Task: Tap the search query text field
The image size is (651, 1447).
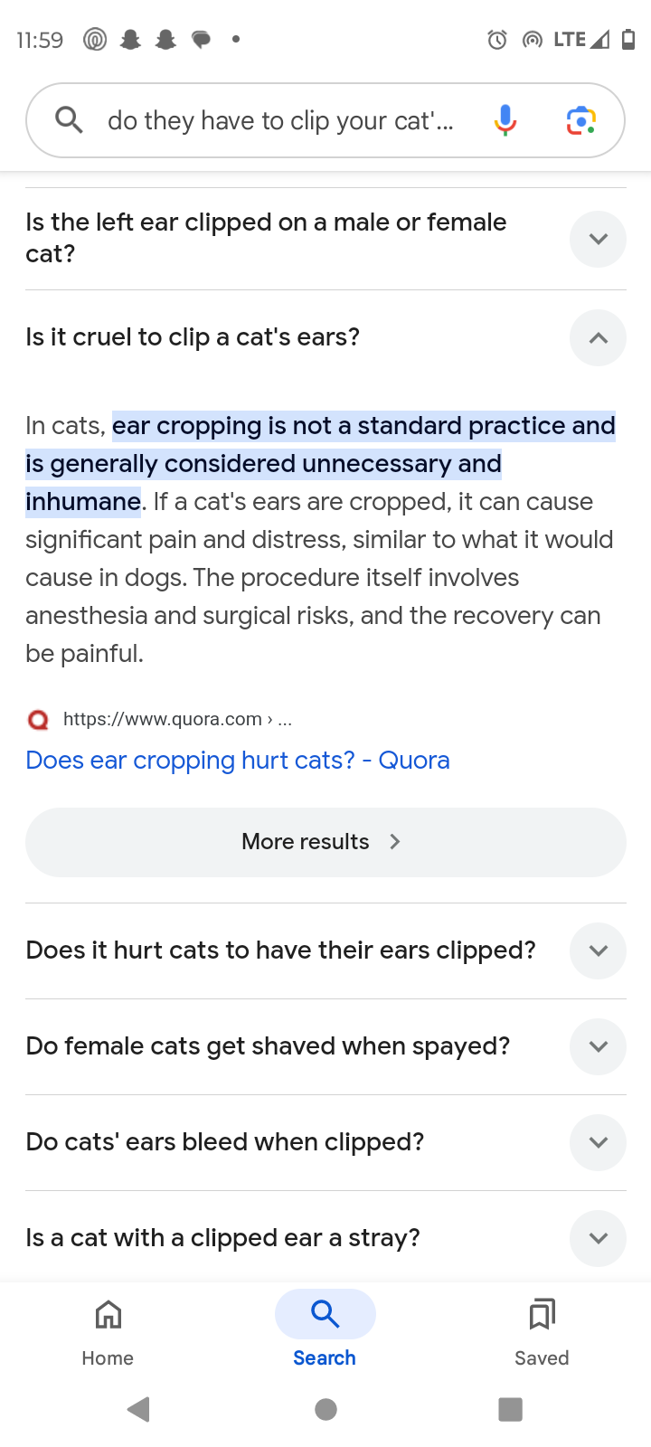Action: click(x=280, y=120)
